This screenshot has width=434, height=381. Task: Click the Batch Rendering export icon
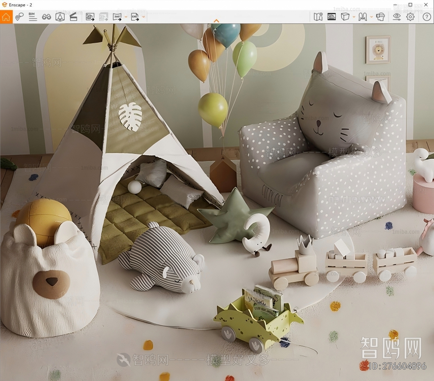click(103, 17)
